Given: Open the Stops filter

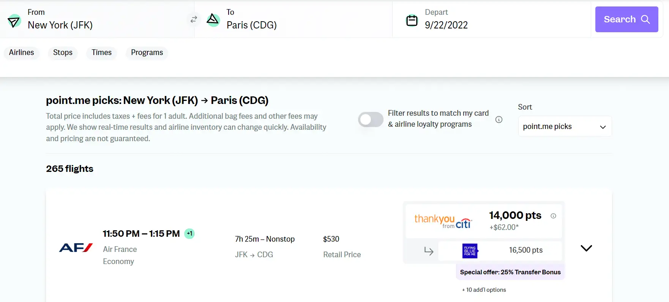Looking at the screenshot, I should pyautogui.click(x=63, y=52).
